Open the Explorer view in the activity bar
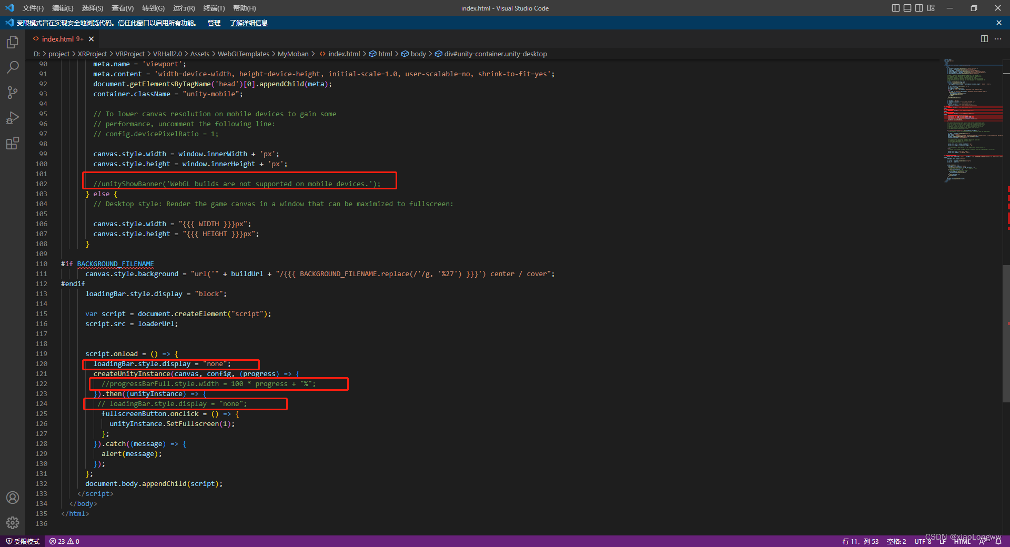The height and width of the screenshot is (547, 1010). (x=13, y=42)
